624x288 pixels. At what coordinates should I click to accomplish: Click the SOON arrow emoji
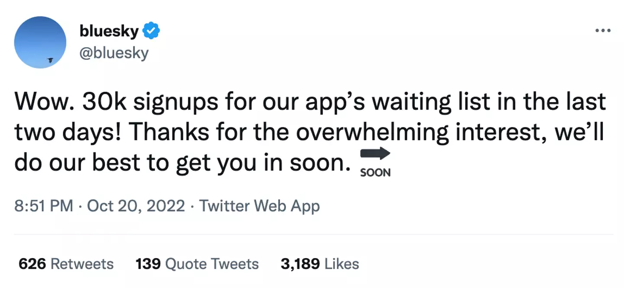pos(375,163)
